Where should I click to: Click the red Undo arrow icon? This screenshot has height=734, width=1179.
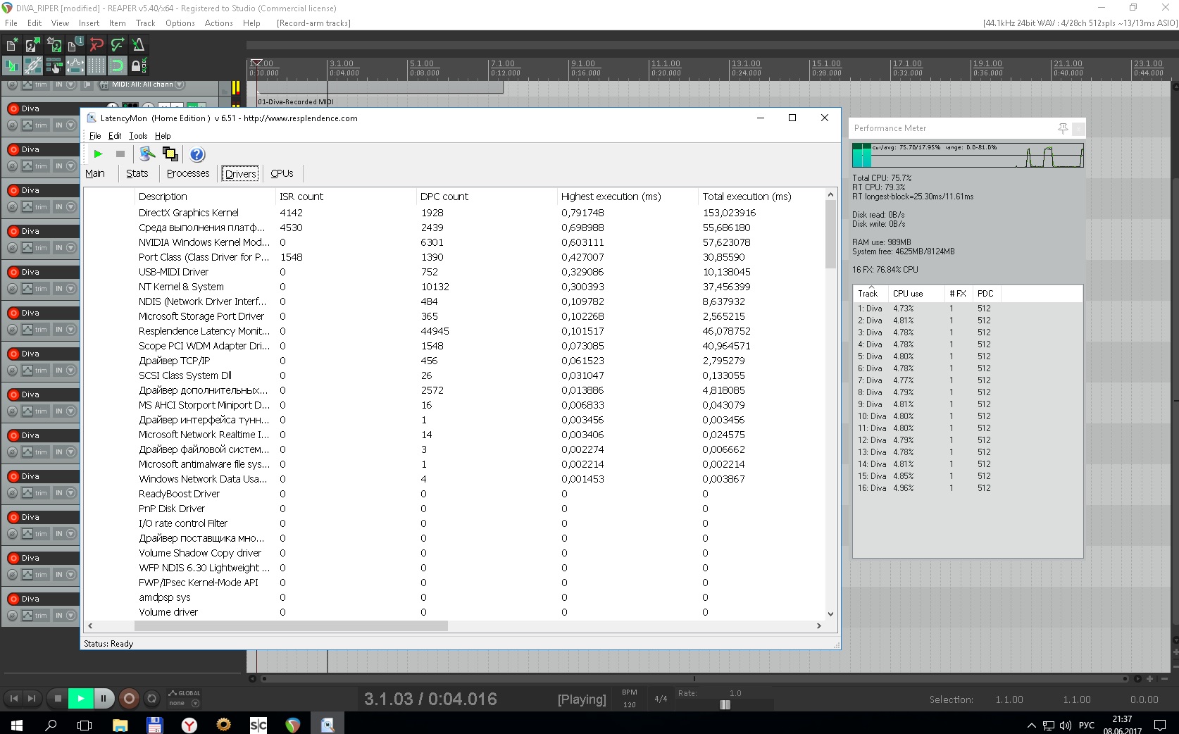(x=96, y=45)
